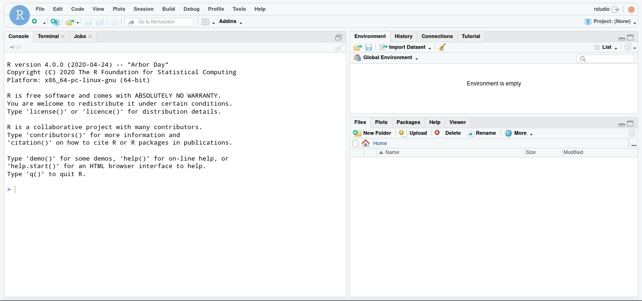This screenshot has width=642, height=301.
Task: Clear the console with the broom icon
Action: tap(339, 47)
